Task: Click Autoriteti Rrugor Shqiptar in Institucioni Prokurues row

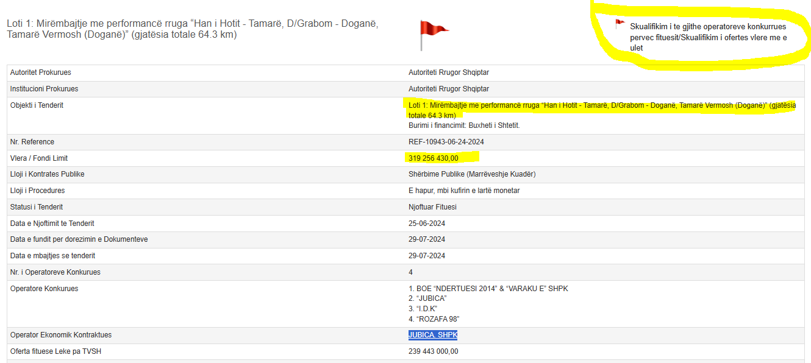Action: pyautogui.click(x=448, y=89)
